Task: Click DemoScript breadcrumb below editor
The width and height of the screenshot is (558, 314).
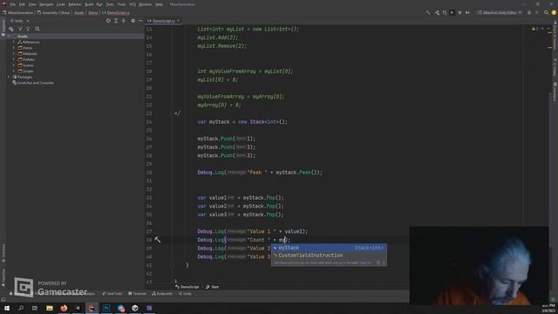Action: pos(187,287)
